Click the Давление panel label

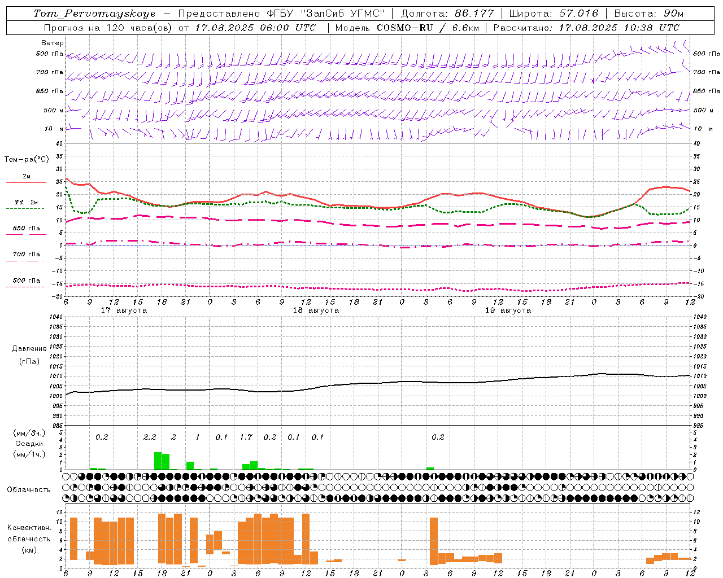click(x=29, y=348)
